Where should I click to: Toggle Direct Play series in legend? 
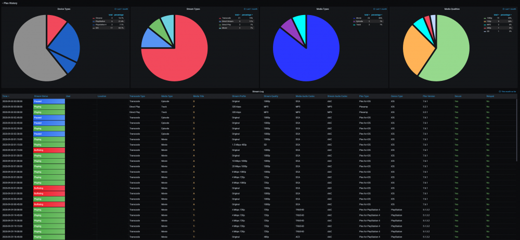point(226,25)
